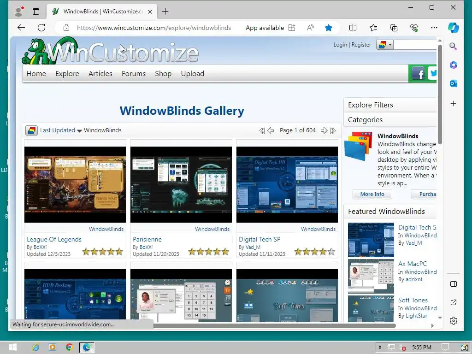Open Collections icon in toolbar
The image size is (472, 354).
point(394,28)
